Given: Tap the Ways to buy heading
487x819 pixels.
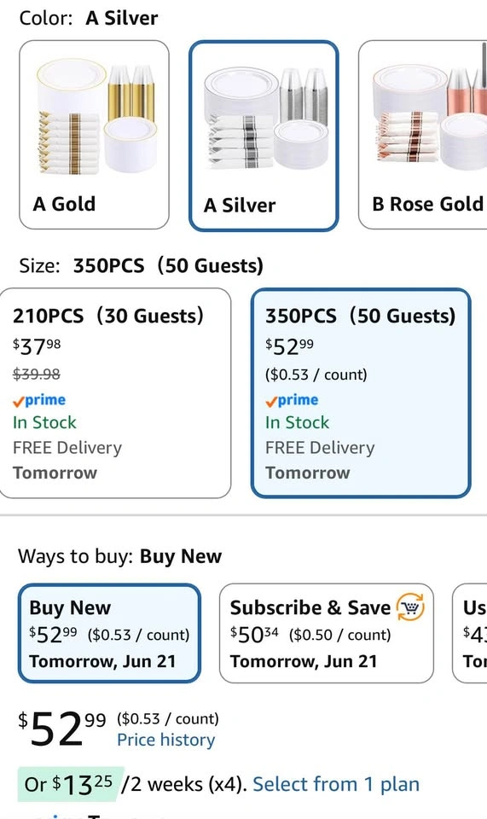Looking at the screenshot, I should [x=120, y=556].
